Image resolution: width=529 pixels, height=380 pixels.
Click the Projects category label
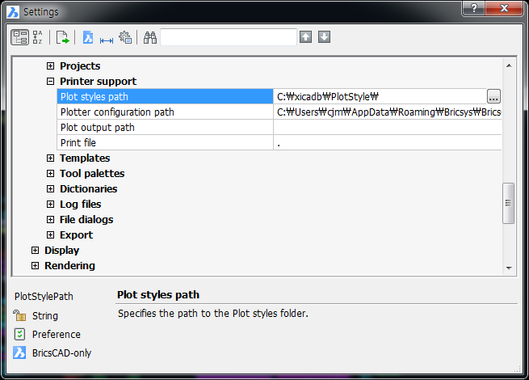(x=80, y=65)
